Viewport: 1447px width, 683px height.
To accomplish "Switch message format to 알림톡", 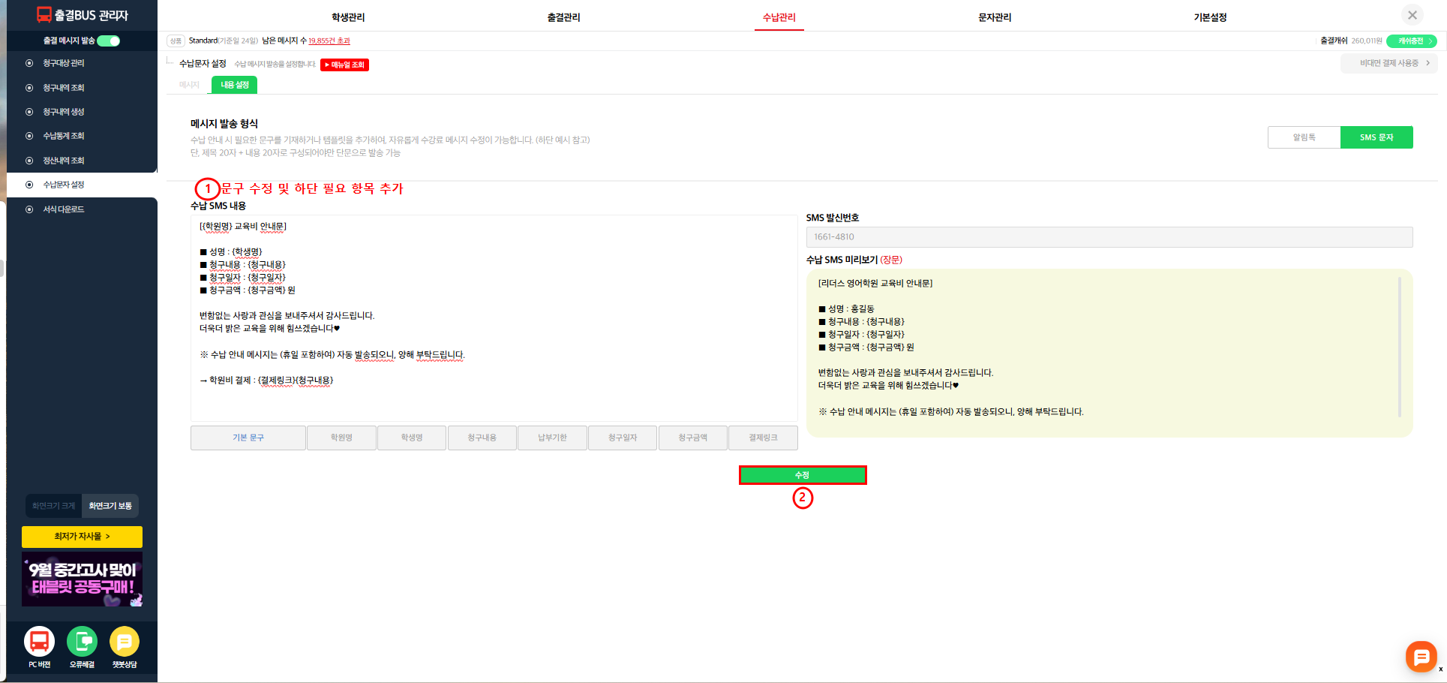I will pos(1304,137).
